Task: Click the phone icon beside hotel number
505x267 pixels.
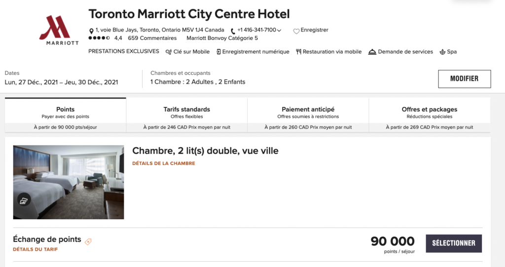Action: (233, 31)
